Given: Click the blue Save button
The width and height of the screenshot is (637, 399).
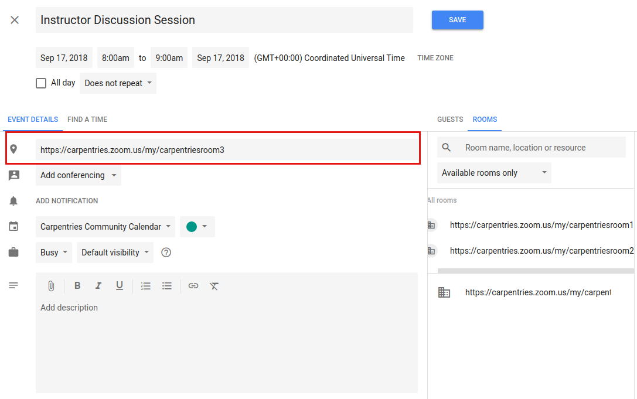Looking at the screenshot, I should pos(458,20).
